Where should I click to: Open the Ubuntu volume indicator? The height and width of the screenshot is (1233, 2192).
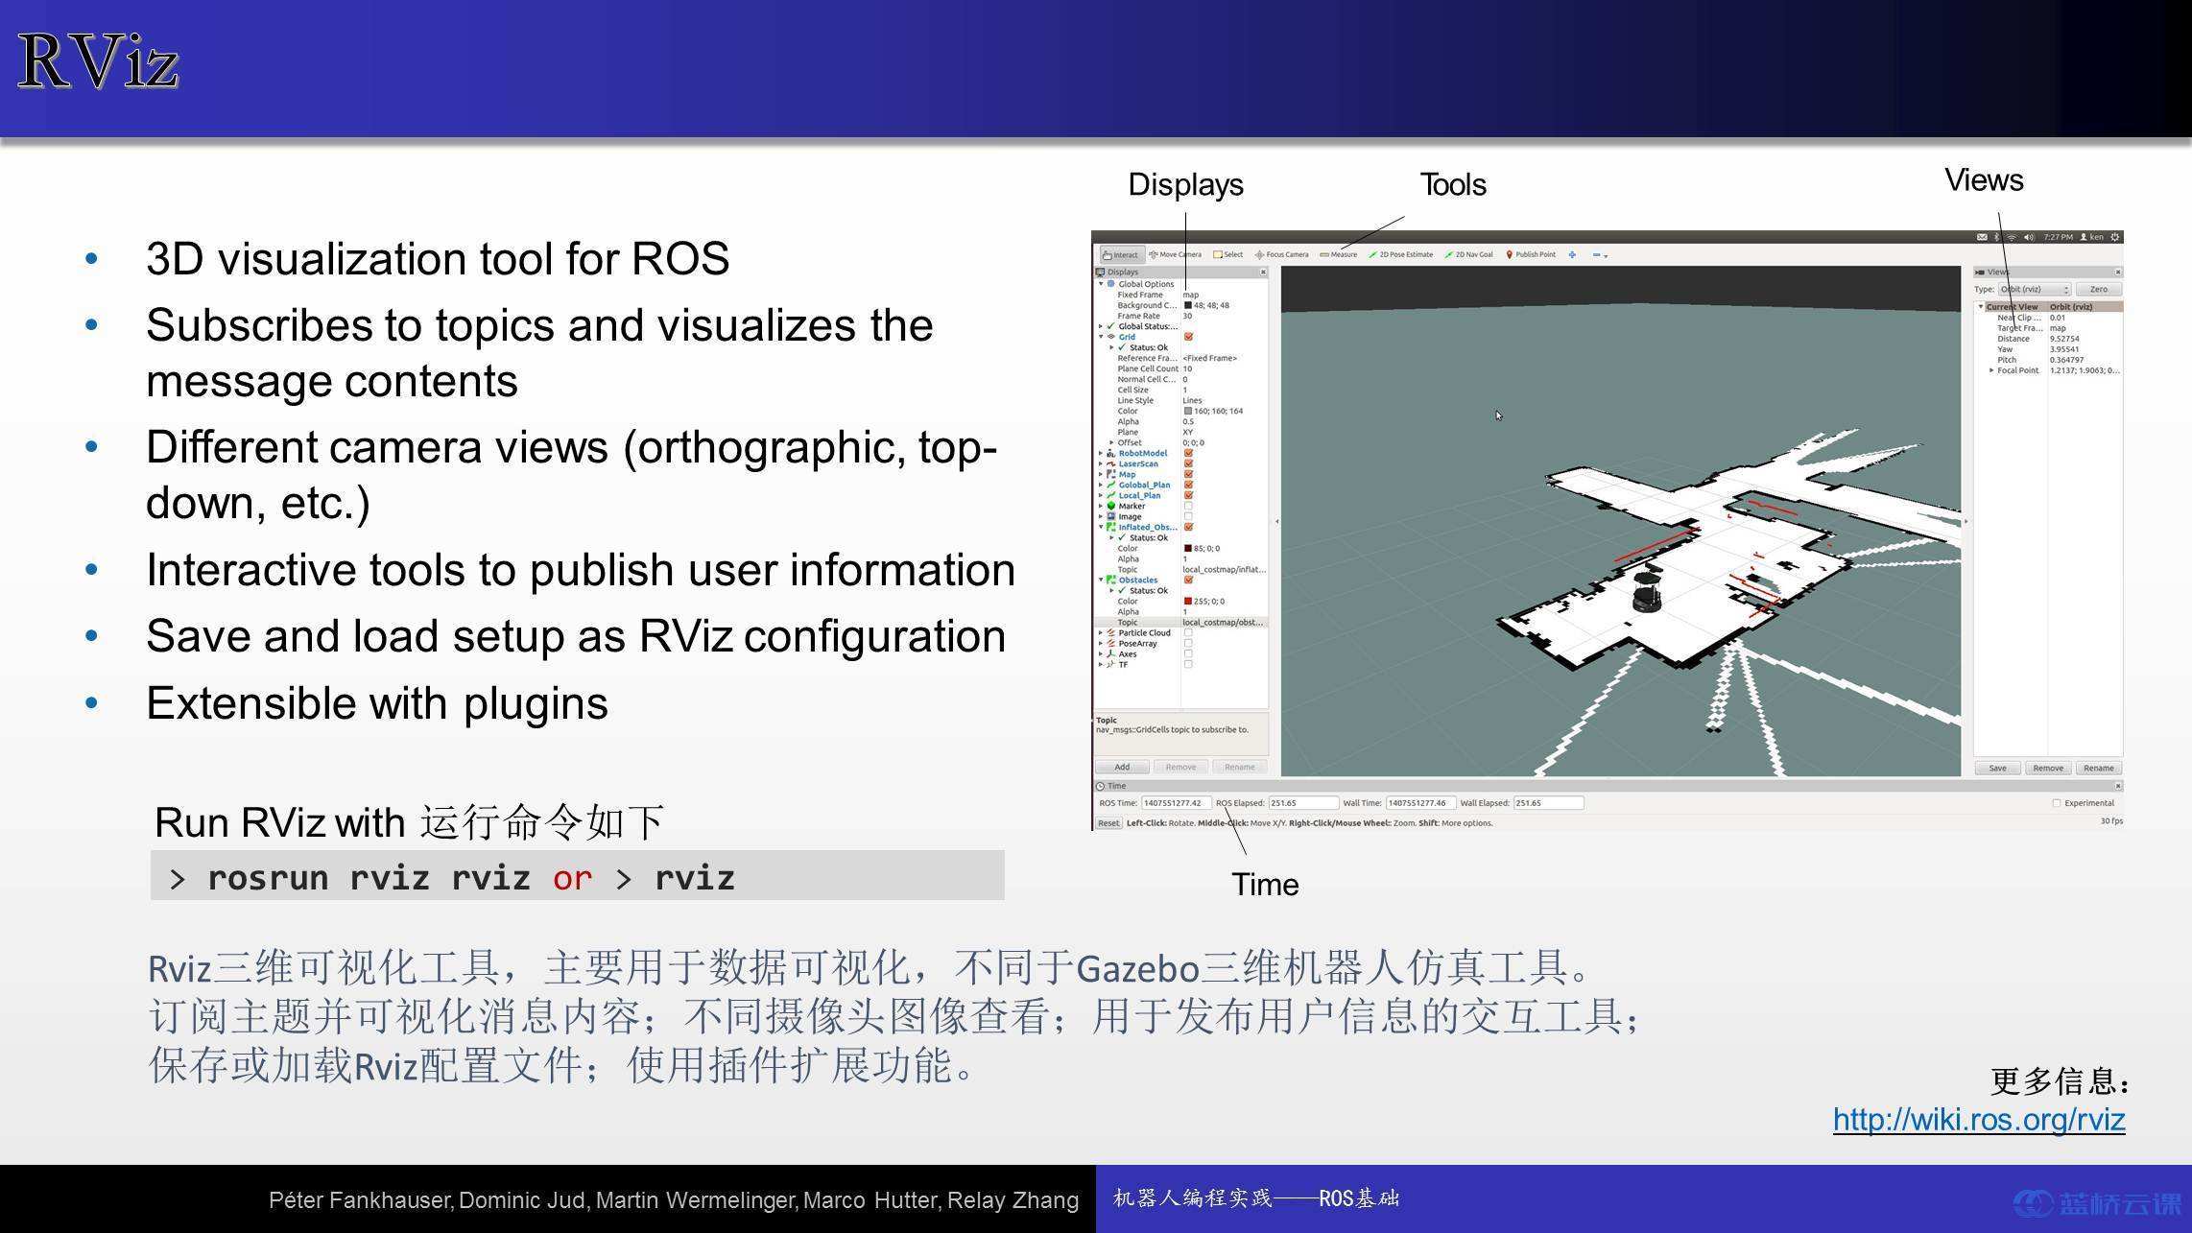2028,237
